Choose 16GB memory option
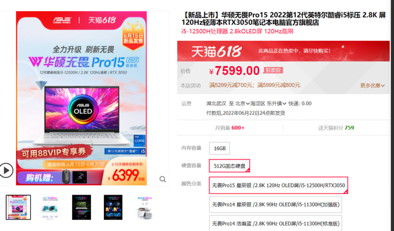Screen dimensions: 394x231 click(219, 148)
